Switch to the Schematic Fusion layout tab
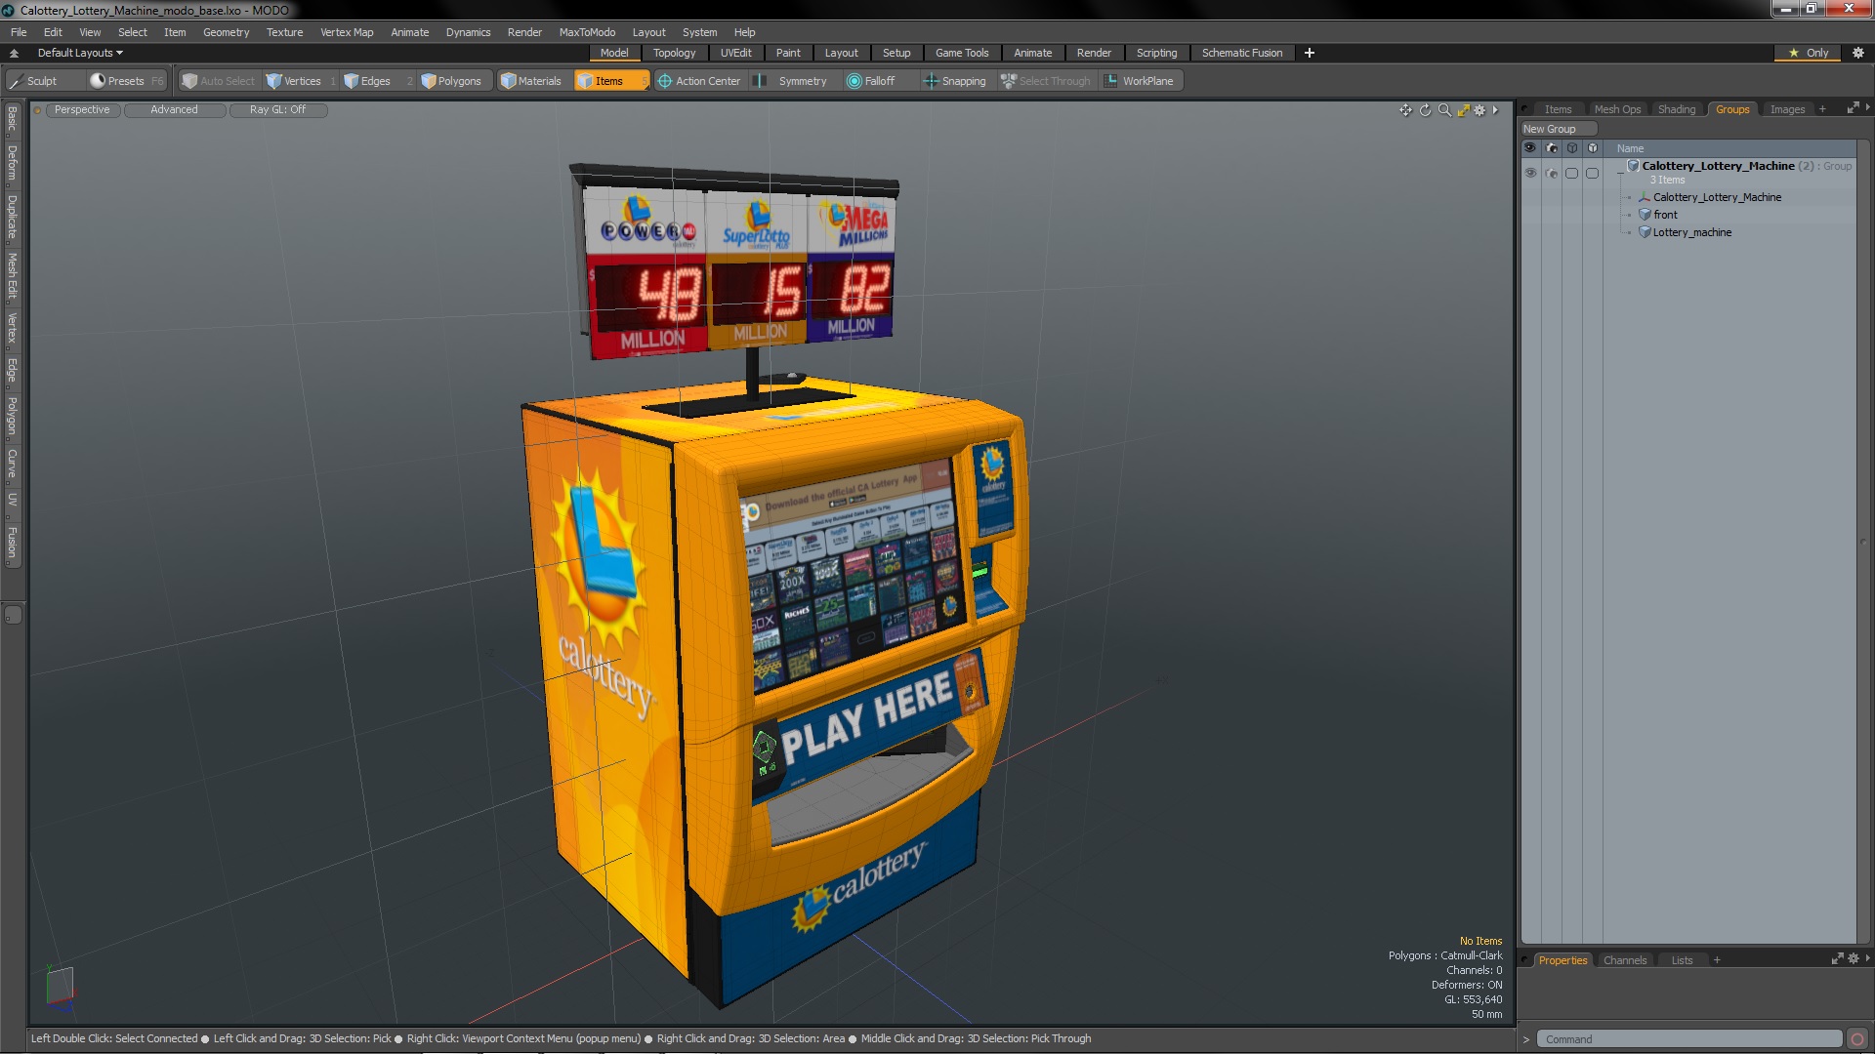The image size is (1875, 1054). point(1241,53)
